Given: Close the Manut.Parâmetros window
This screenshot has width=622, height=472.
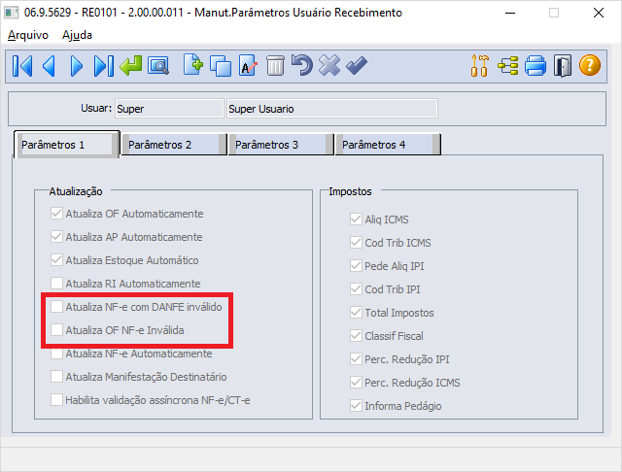Looking at the screenshot, I should 599,13.
